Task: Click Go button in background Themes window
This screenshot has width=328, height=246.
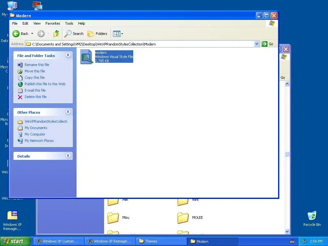Action: click(283, 78)
